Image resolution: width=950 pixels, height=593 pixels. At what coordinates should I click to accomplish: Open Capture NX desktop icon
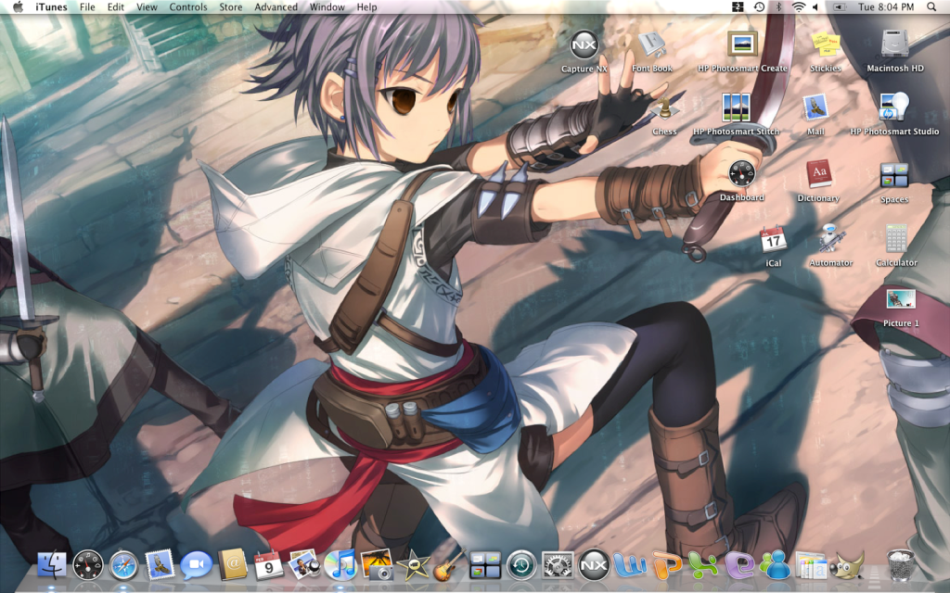pyautogui.click(x=584, y=45)
